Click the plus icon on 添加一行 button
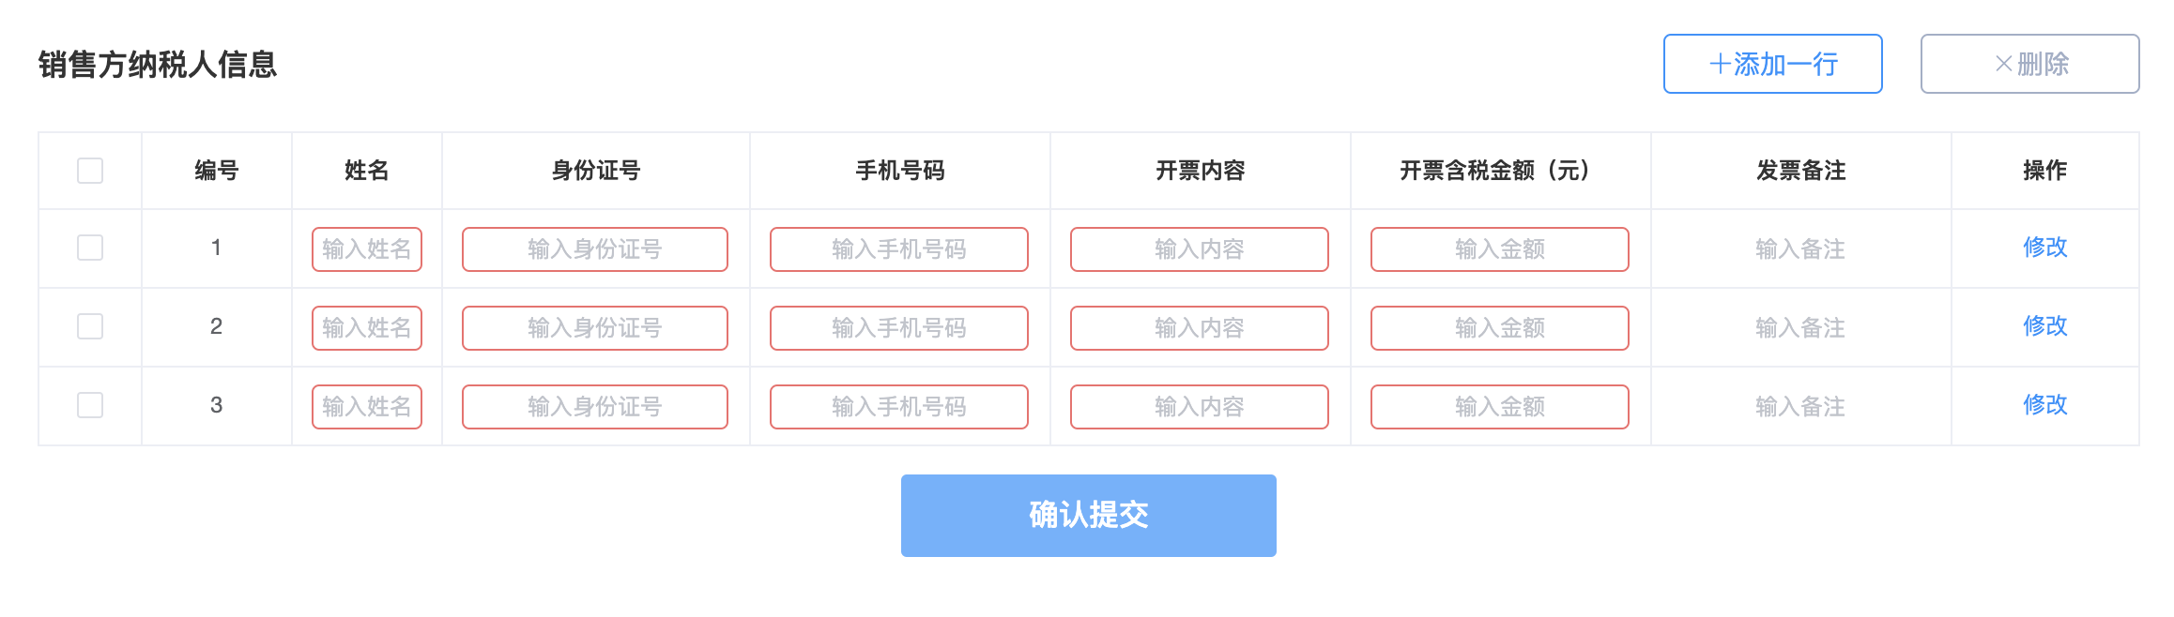Image resolution: width=2174 pixels, height=617 pixels. (1717, 64)
